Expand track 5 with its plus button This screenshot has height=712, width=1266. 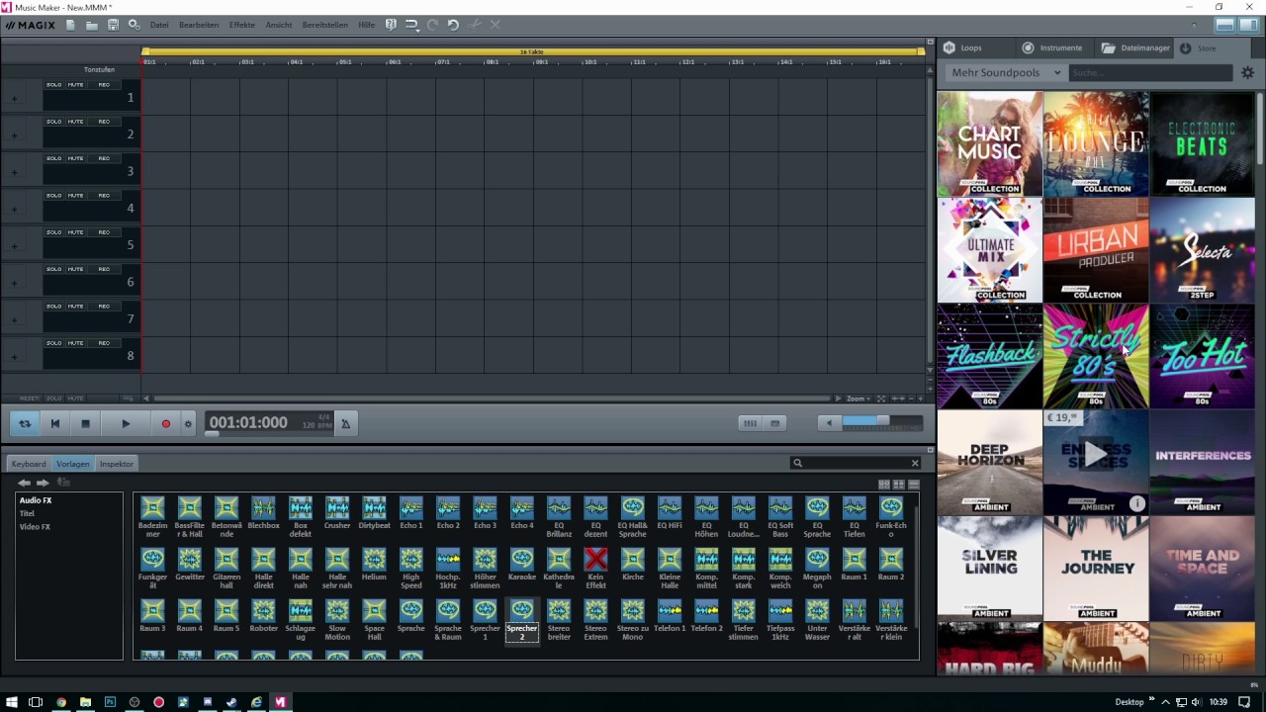(x=14, y=246)
